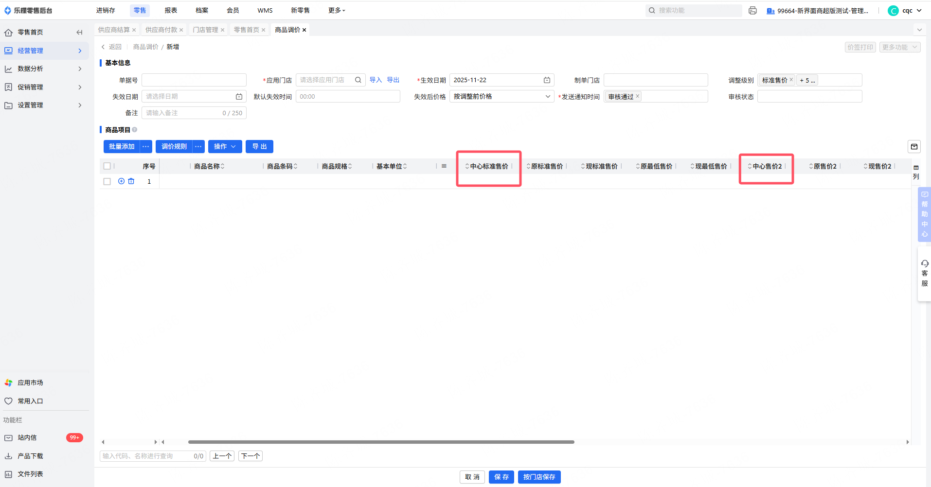Click the 设置管理 folder icon

[x=8, y=105]
